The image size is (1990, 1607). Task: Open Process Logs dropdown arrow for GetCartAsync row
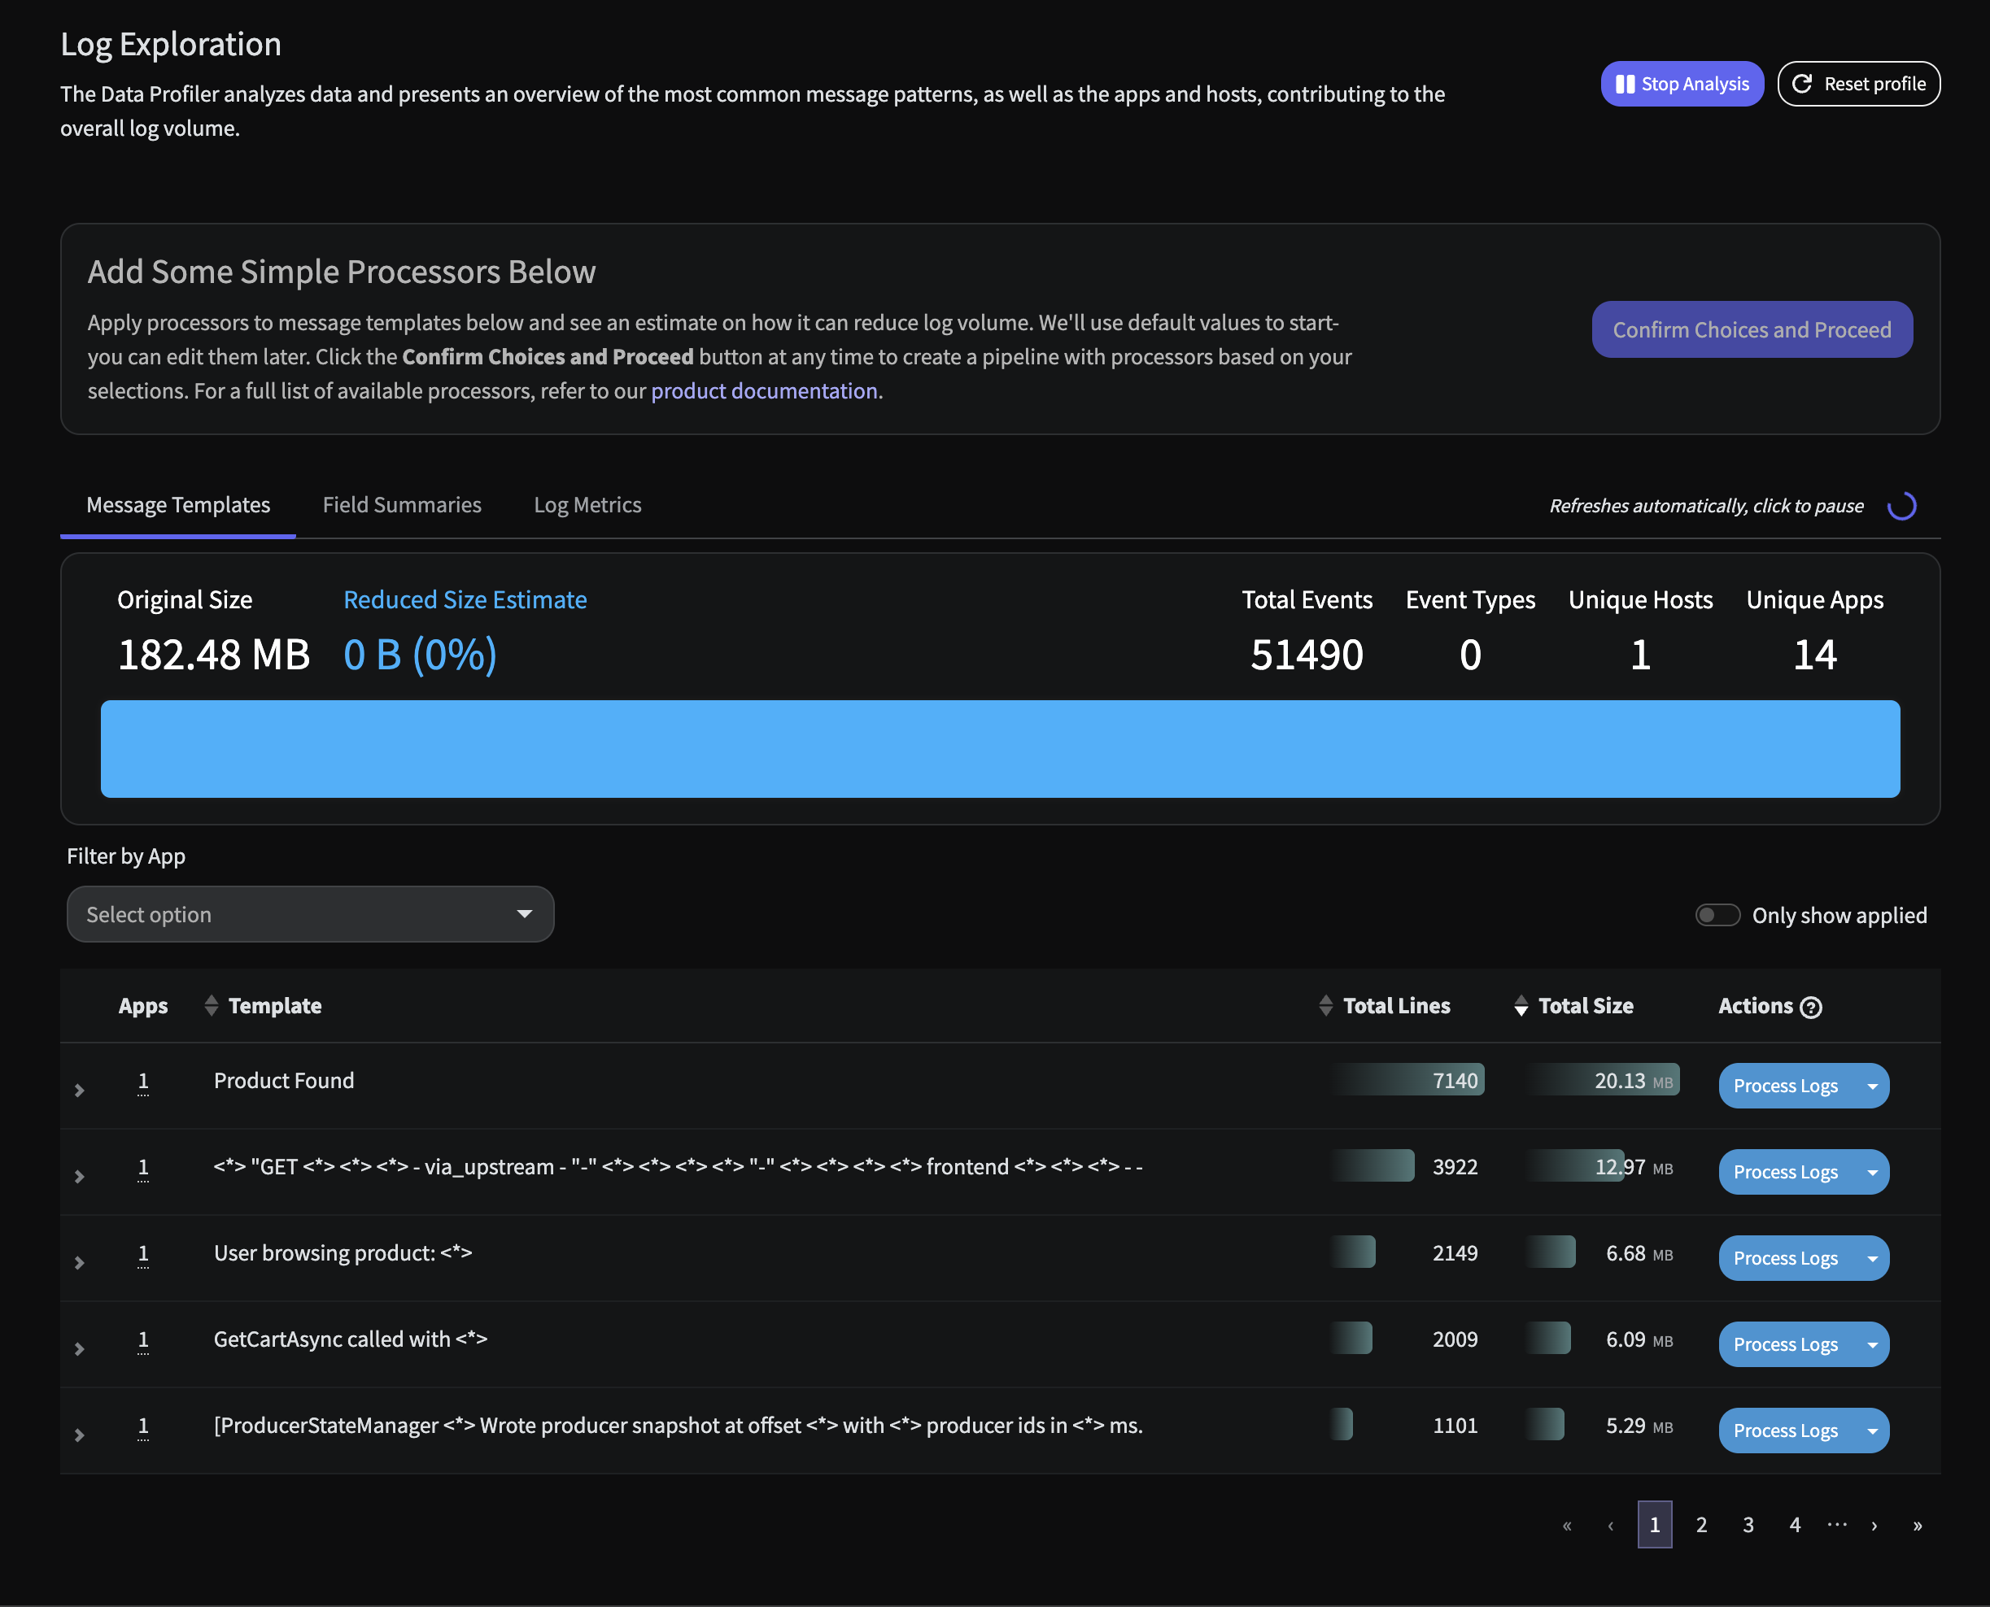[1871, 1344]
